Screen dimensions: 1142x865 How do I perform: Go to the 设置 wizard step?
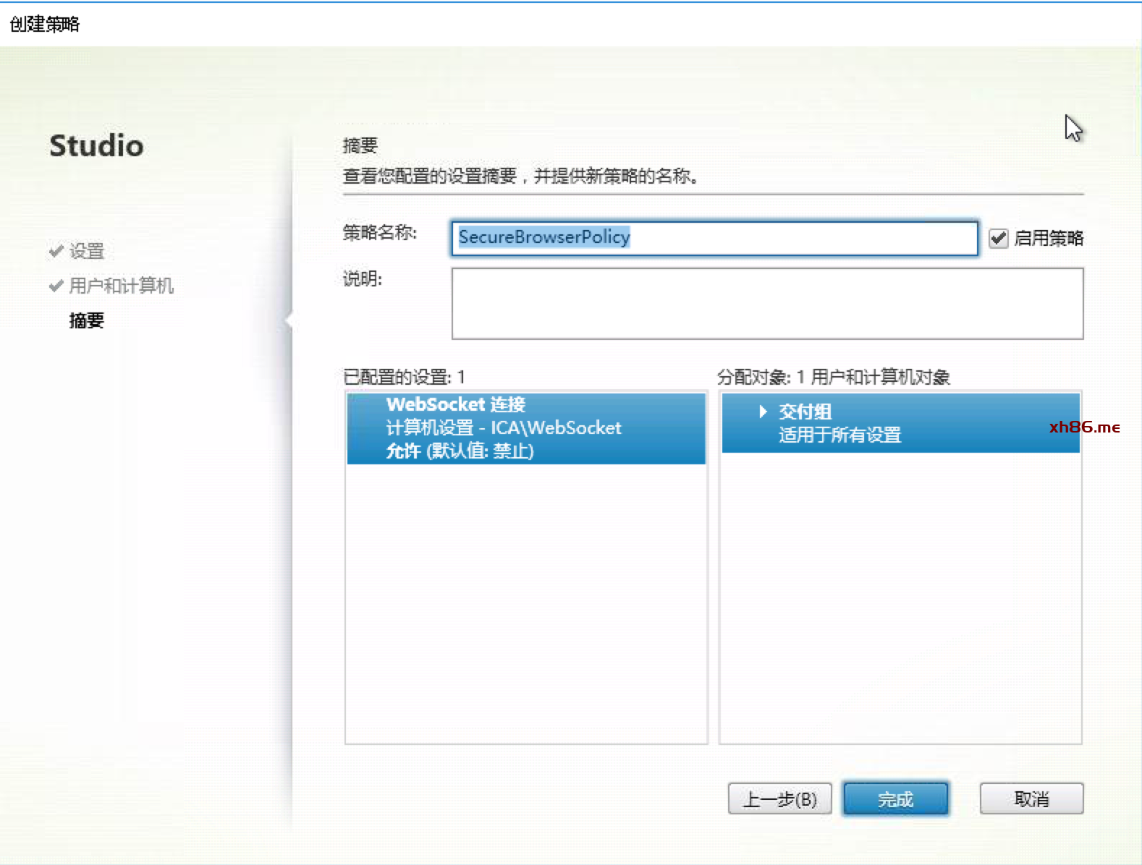pos(87,251)
